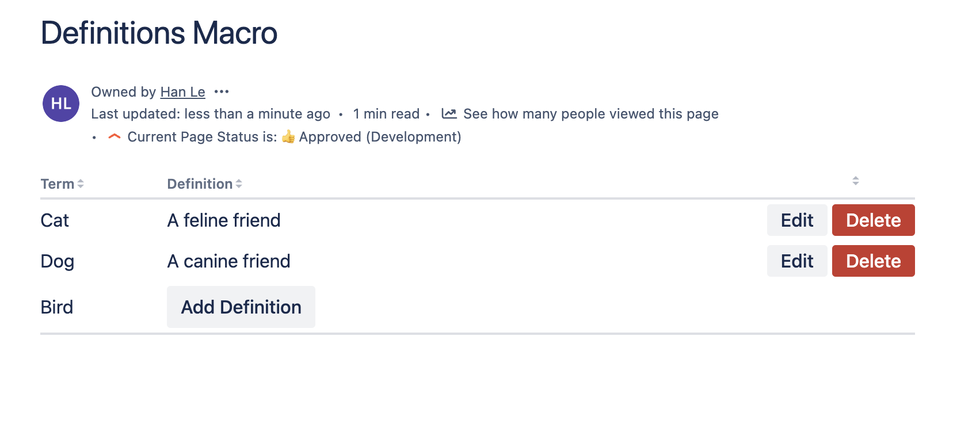Delete the Dog definition

coord(873,261)
